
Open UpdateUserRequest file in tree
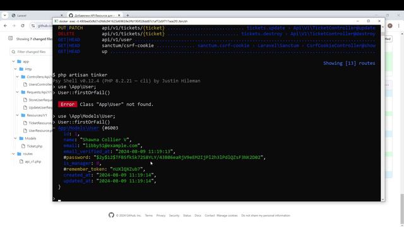(40, 108)
